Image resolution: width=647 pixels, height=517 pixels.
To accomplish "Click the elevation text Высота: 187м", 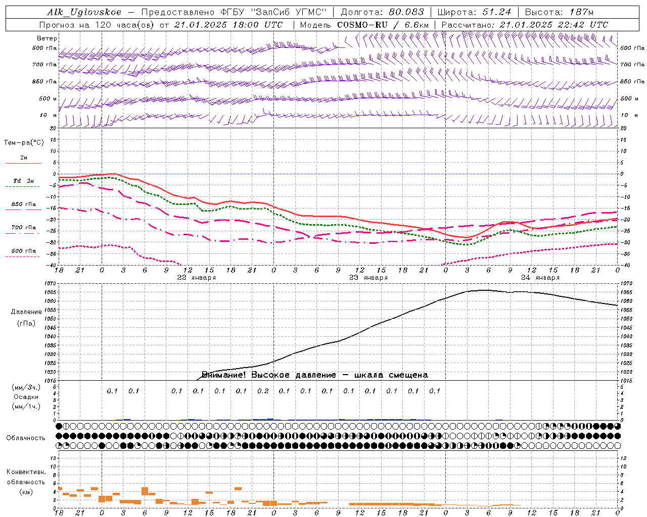I will [559, 12].
